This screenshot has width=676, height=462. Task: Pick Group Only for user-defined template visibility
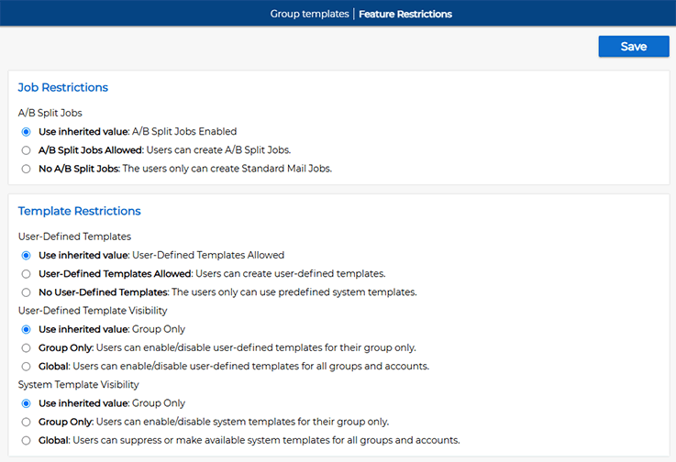(27, 348)
